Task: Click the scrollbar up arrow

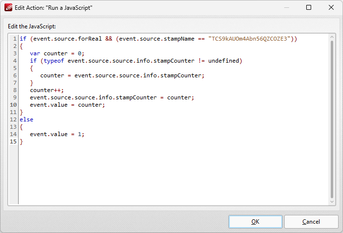Action: pyautogui.click(x=332, y=37)
